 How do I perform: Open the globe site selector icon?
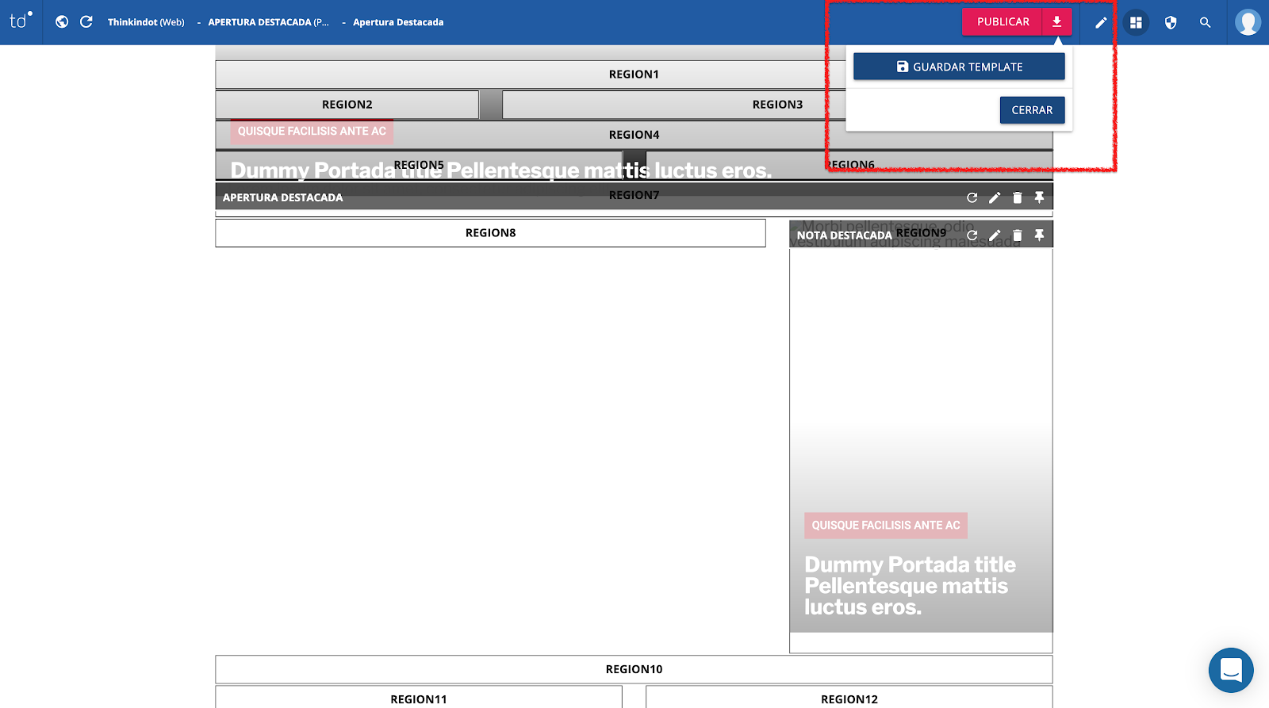[x=62, y=22]
